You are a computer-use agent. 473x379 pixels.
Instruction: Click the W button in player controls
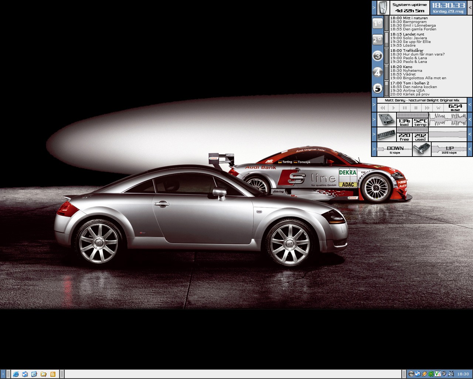[x=438, y=108]
